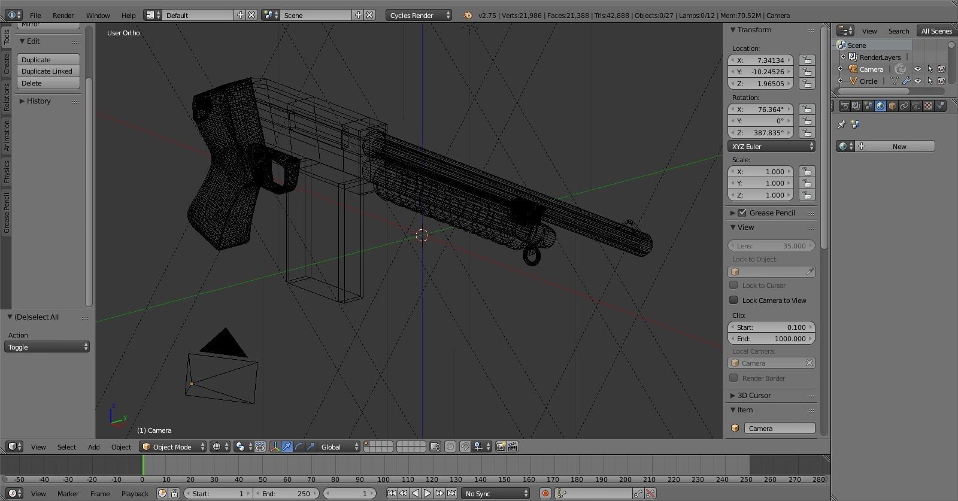Open the 3D view Add menu
This screenshot has width=958, height=501.
click(x=94, y=447)
